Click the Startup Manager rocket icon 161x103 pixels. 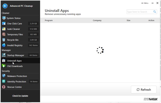click(4, 55)
